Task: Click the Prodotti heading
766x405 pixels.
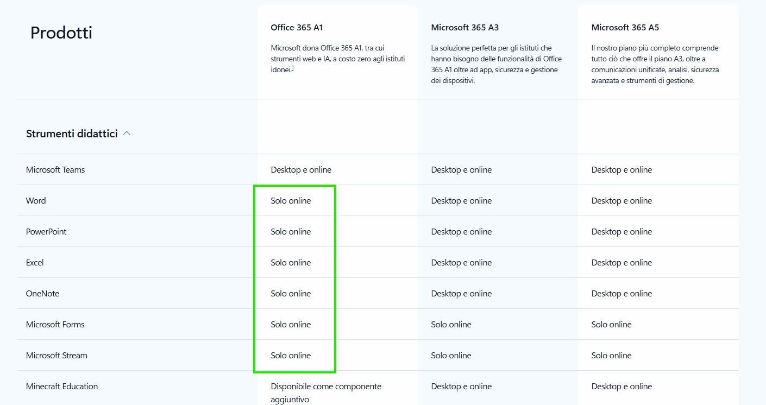Action: tap(61, 33)
